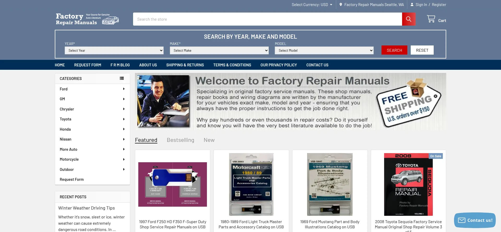Click the Factory Repair Manuals logo

(87, 19)
